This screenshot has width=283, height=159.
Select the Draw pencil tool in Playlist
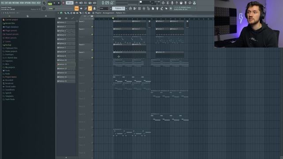(x=65, y=13)
